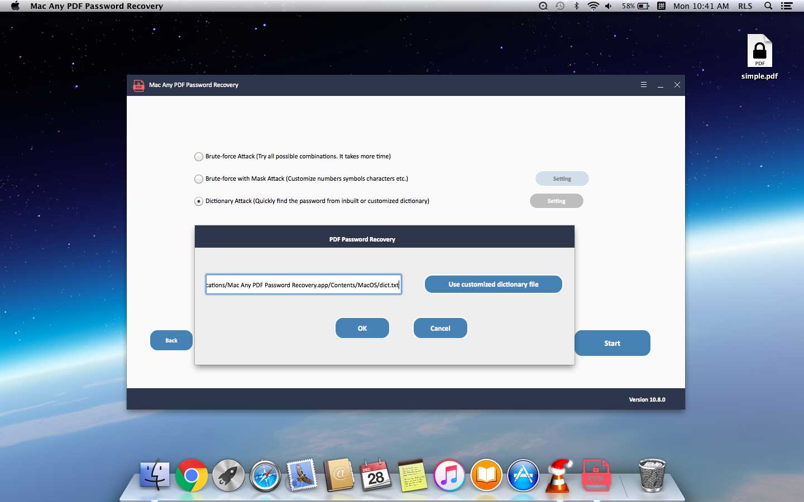Click PDF Password Recovery dock icon

click(x=596, y=476)
